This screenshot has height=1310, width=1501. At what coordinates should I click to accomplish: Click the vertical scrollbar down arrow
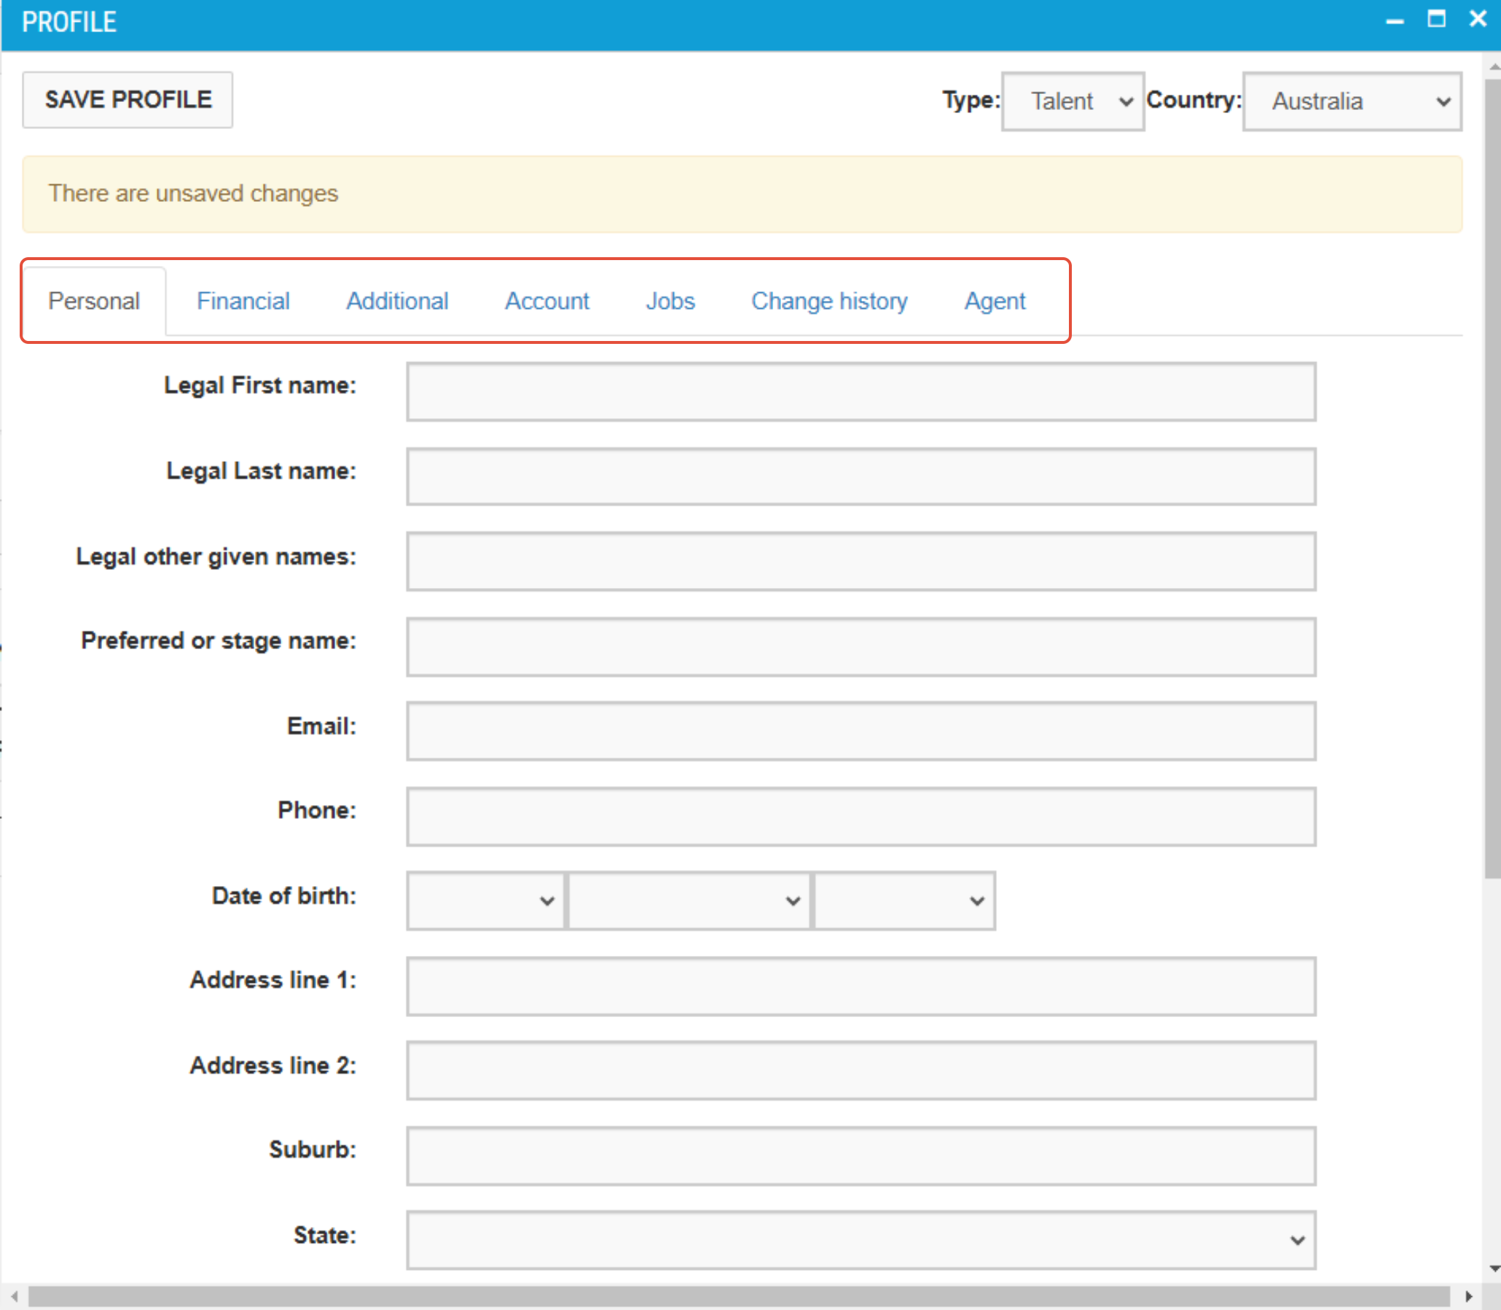[1494, 1268]
